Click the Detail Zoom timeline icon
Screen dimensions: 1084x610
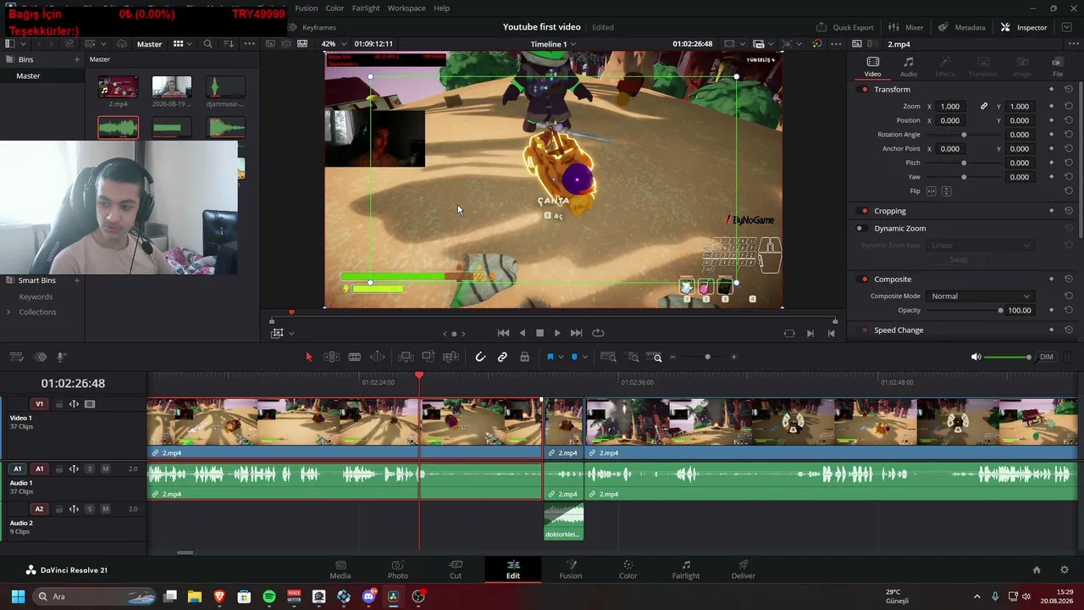click(632, 357)
